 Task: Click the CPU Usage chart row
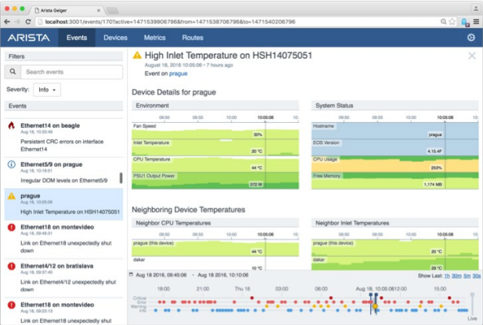tap(395, 164)
